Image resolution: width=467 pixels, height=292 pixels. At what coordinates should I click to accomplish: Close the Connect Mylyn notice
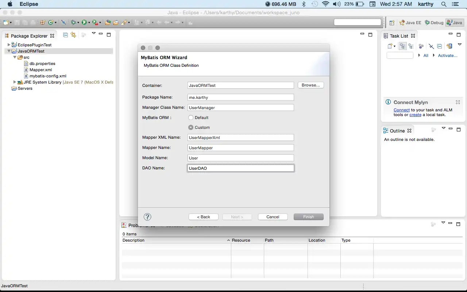tap(458, 102)
